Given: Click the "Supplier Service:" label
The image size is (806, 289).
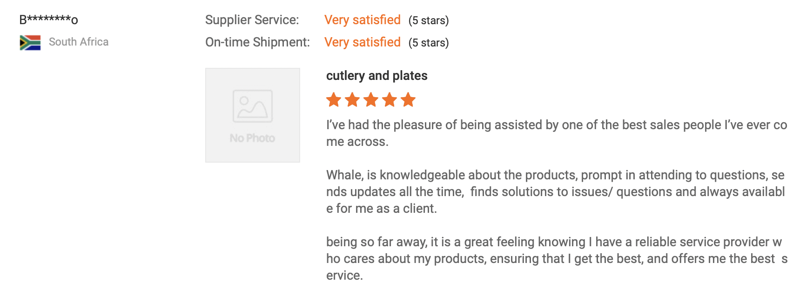Looking at the screenshot, I should click(x=252, y=20).
